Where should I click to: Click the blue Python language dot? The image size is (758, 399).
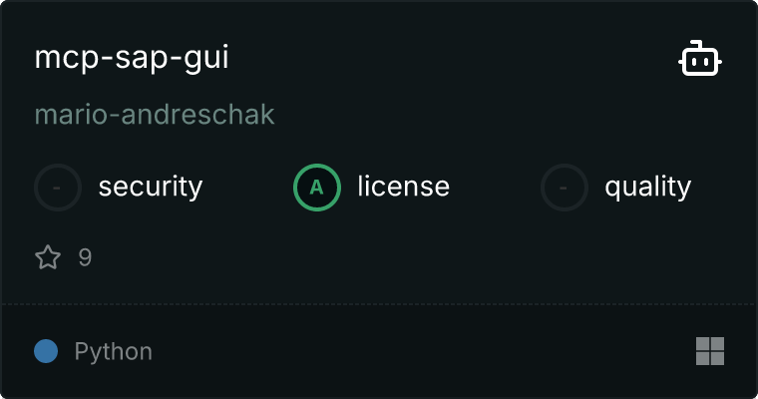(46, 351)
